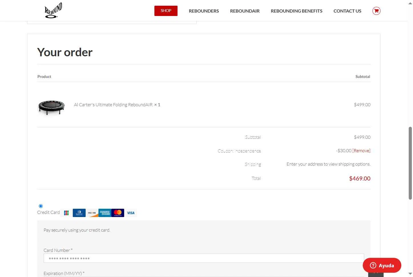This screenshot has height=277, width=413.
Task: Click the Product column header
Action: [44, 77]
